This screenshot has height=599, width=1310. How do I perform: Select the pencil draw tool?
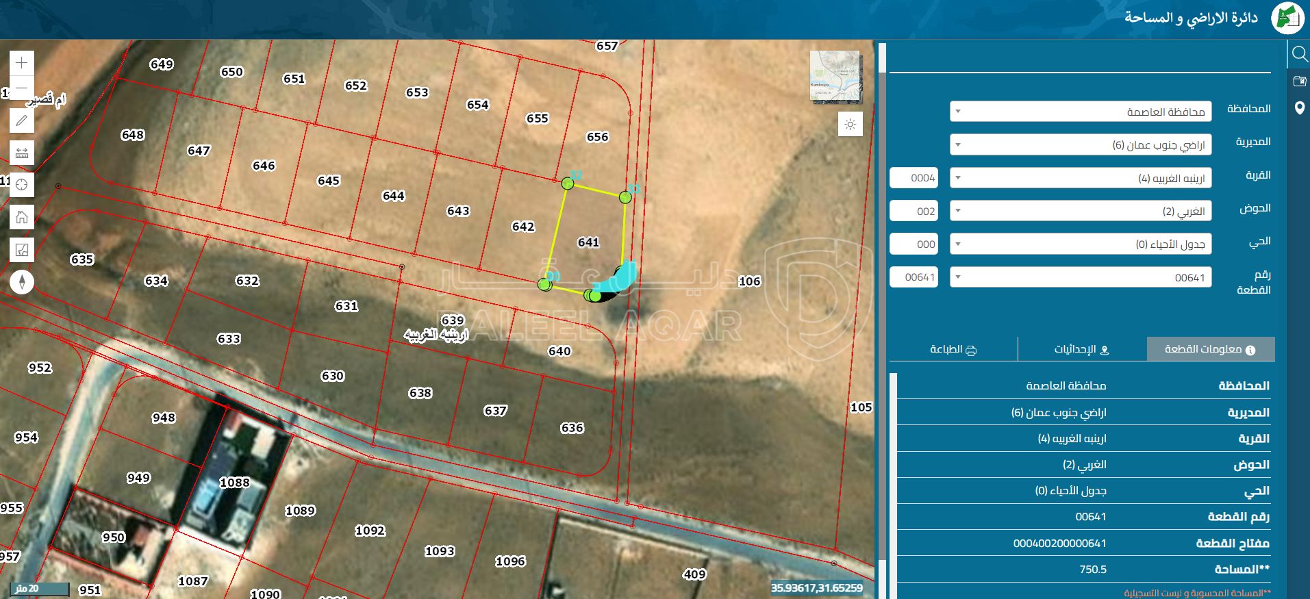click(22, 120)
